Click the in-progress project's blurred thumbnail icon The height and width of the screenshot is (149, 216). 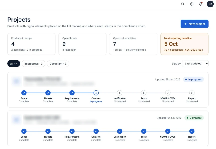point(16,81)
